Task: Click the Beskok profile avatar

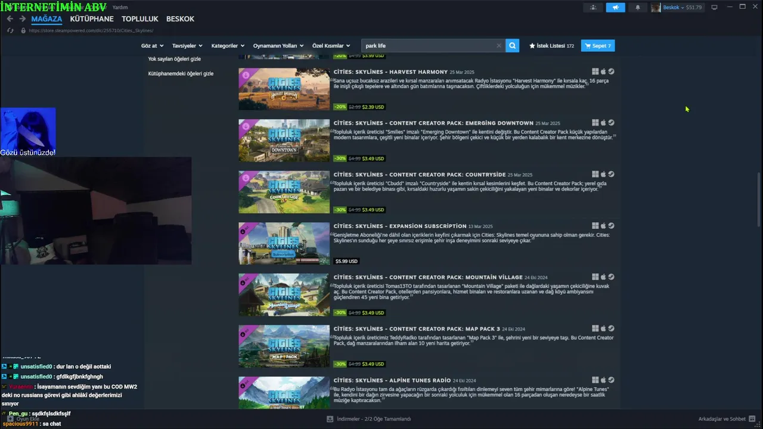Action: tap(656, 7)
